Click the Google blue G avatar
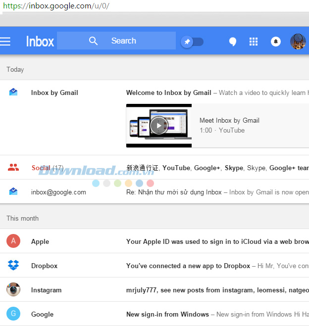This screenshot has width=309, height=326. (13, 314)
